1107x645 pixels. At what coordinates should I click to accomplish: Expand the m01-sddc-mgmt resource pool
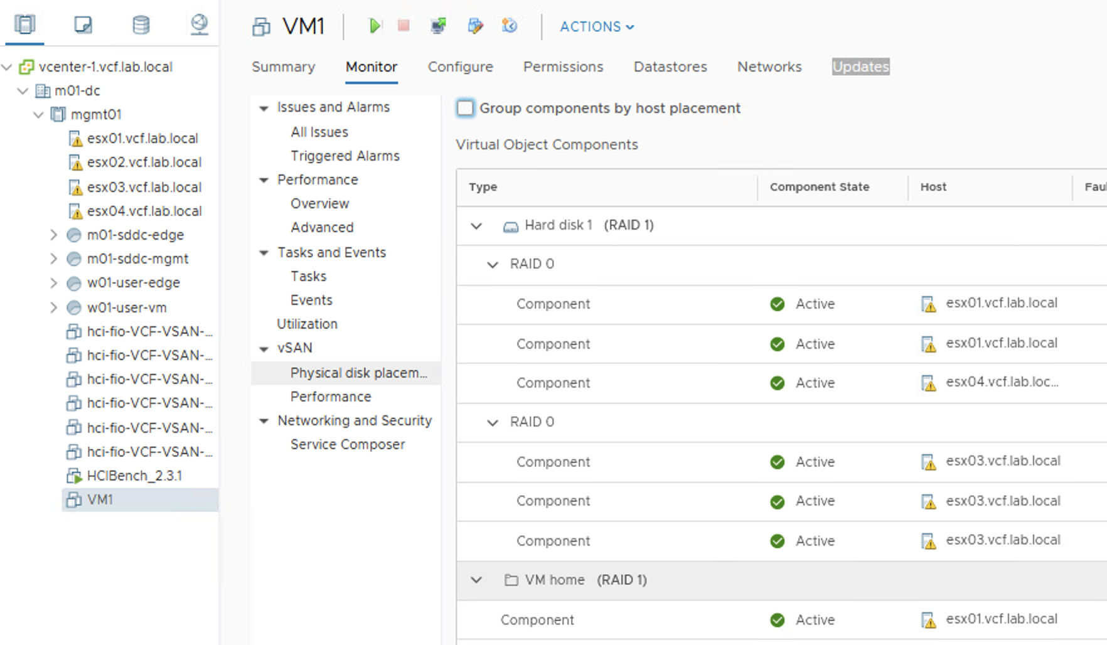tap(54, 259)
